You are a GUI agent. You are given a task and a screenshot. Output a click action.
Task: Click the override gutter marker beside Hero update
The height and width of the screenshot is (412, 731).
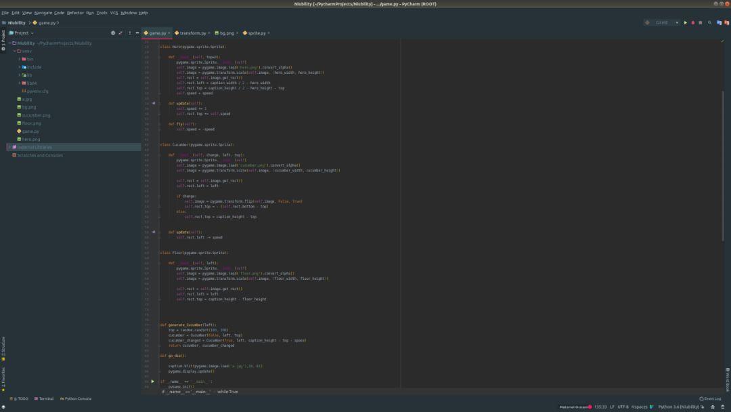tap(153, 103)
